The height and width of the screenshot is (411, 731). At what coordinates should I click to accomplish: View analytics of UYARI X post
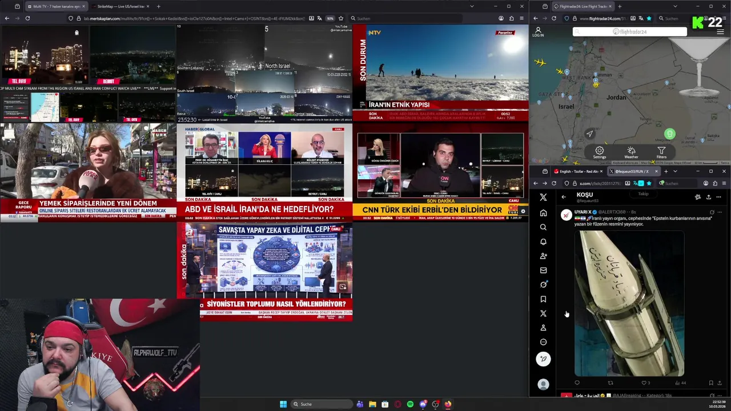[x=680, y=383]
